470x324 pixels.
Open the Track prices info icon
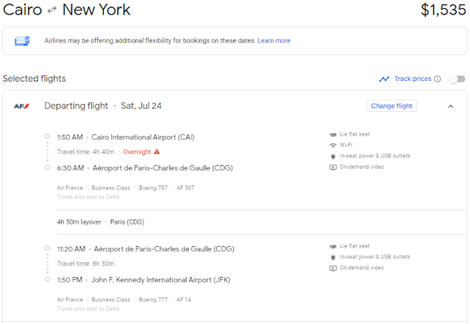438,79
